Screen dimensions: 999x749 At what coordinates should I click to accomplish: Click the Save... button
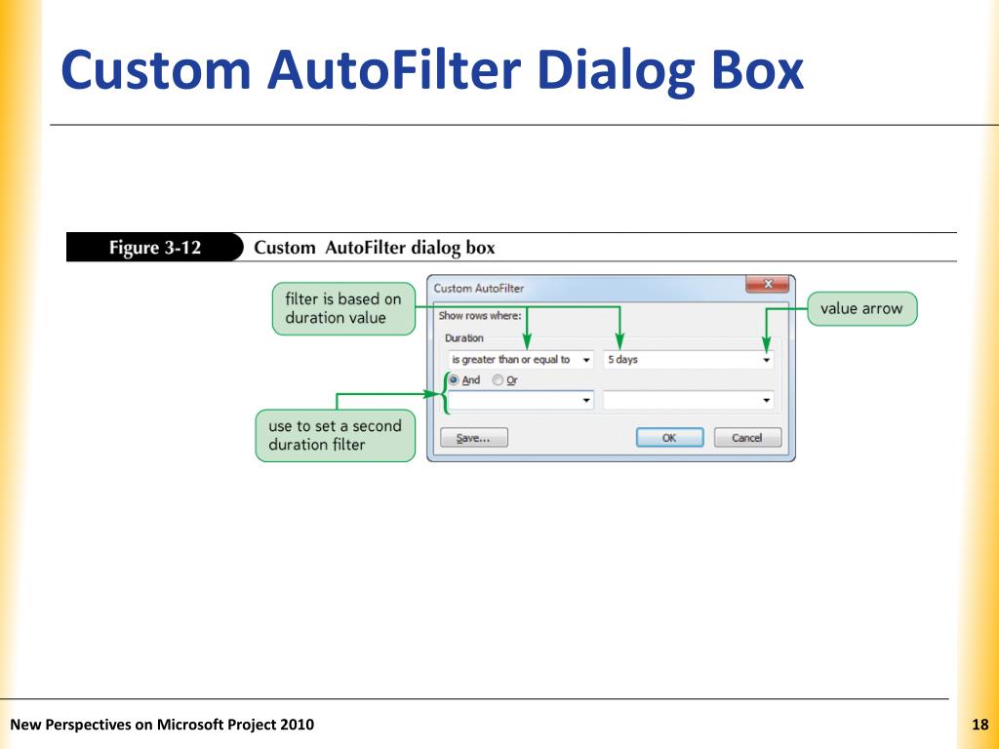click(474, 438)
